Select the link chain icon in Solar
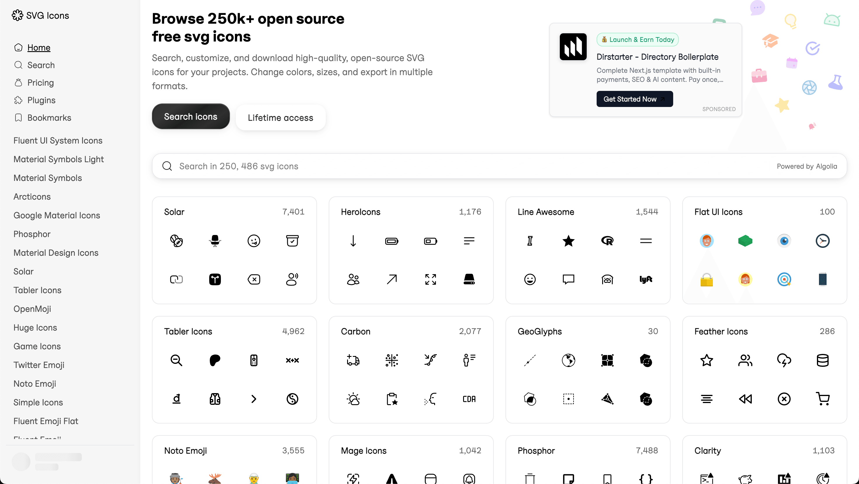Screen dimensions: 859x484 [176, 279]
